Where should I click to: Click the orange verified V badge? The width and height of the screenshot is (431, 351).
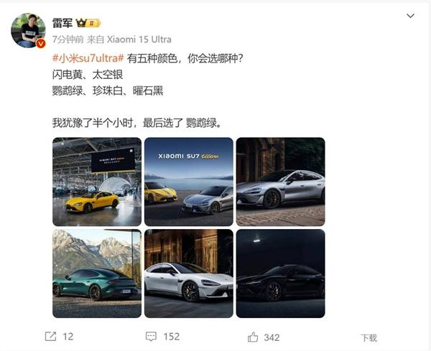41,43
